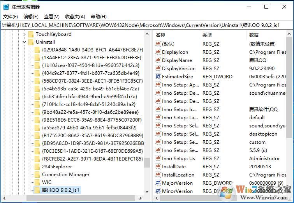The width and height of the screenshot is (294, 203).
Task: Click the DisplayVersion value icon
Action: (x=158, y=69)
